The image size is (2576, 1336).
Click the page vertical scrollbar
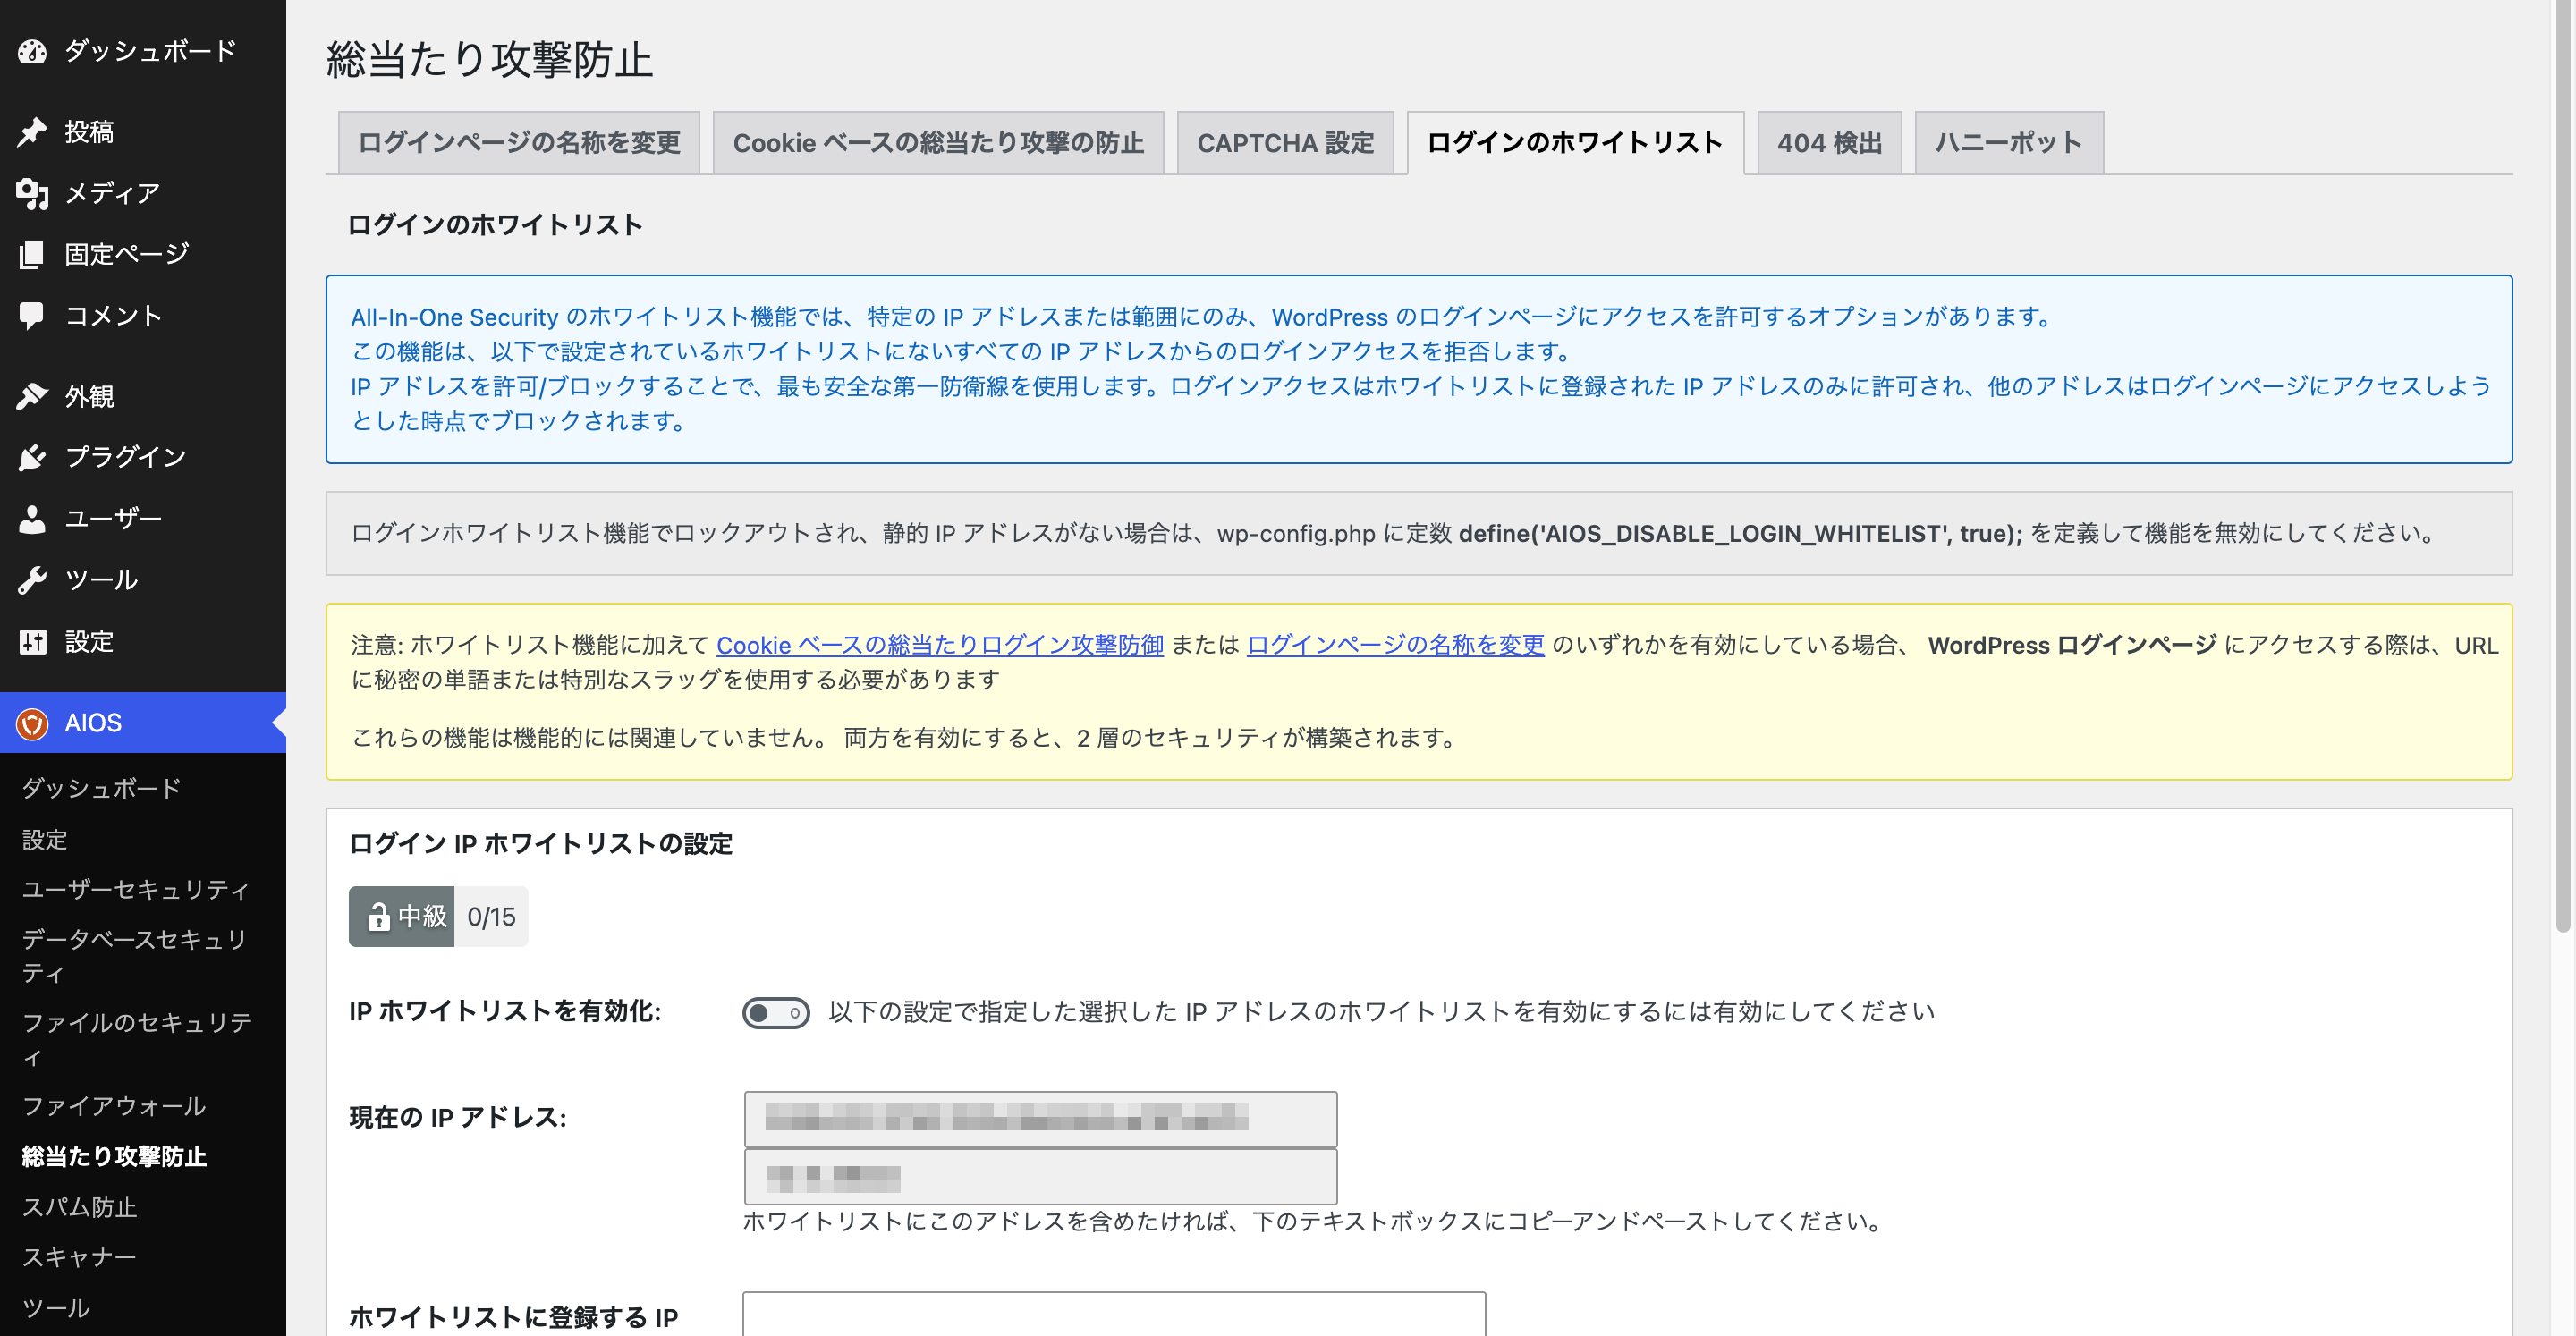2563,466
